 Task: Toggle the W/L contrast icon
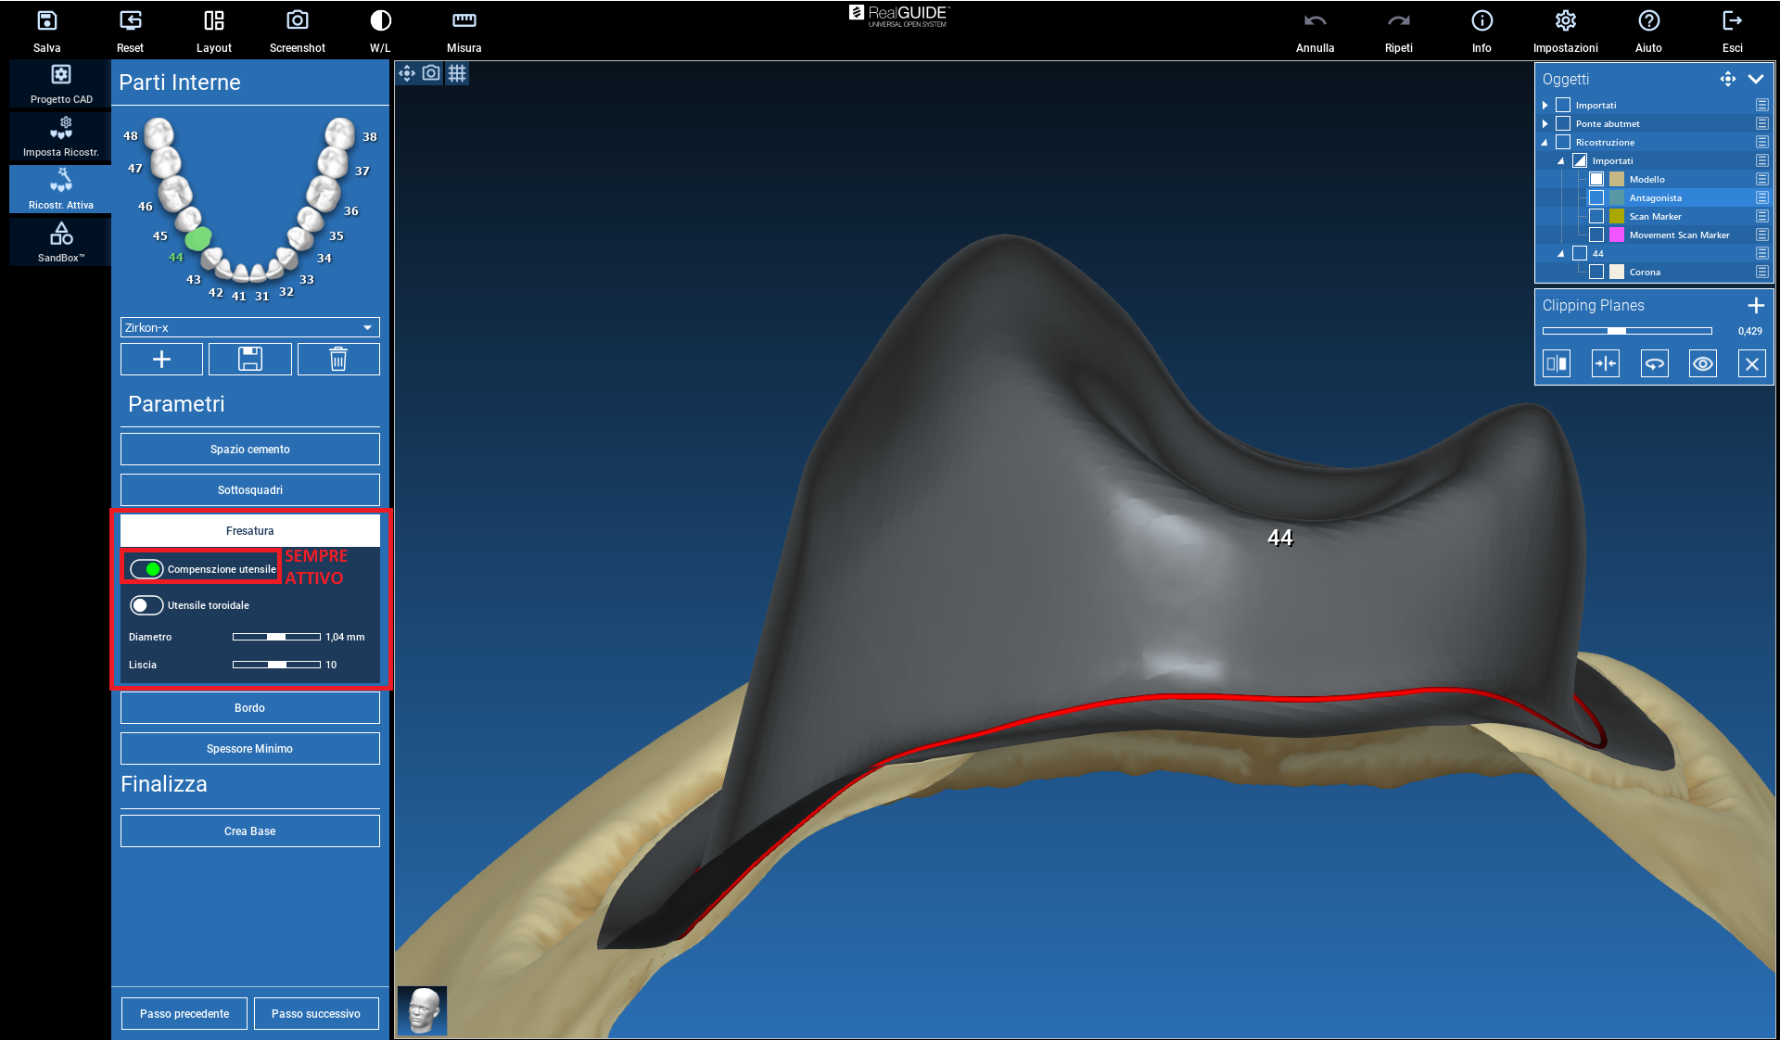point(380,21)
